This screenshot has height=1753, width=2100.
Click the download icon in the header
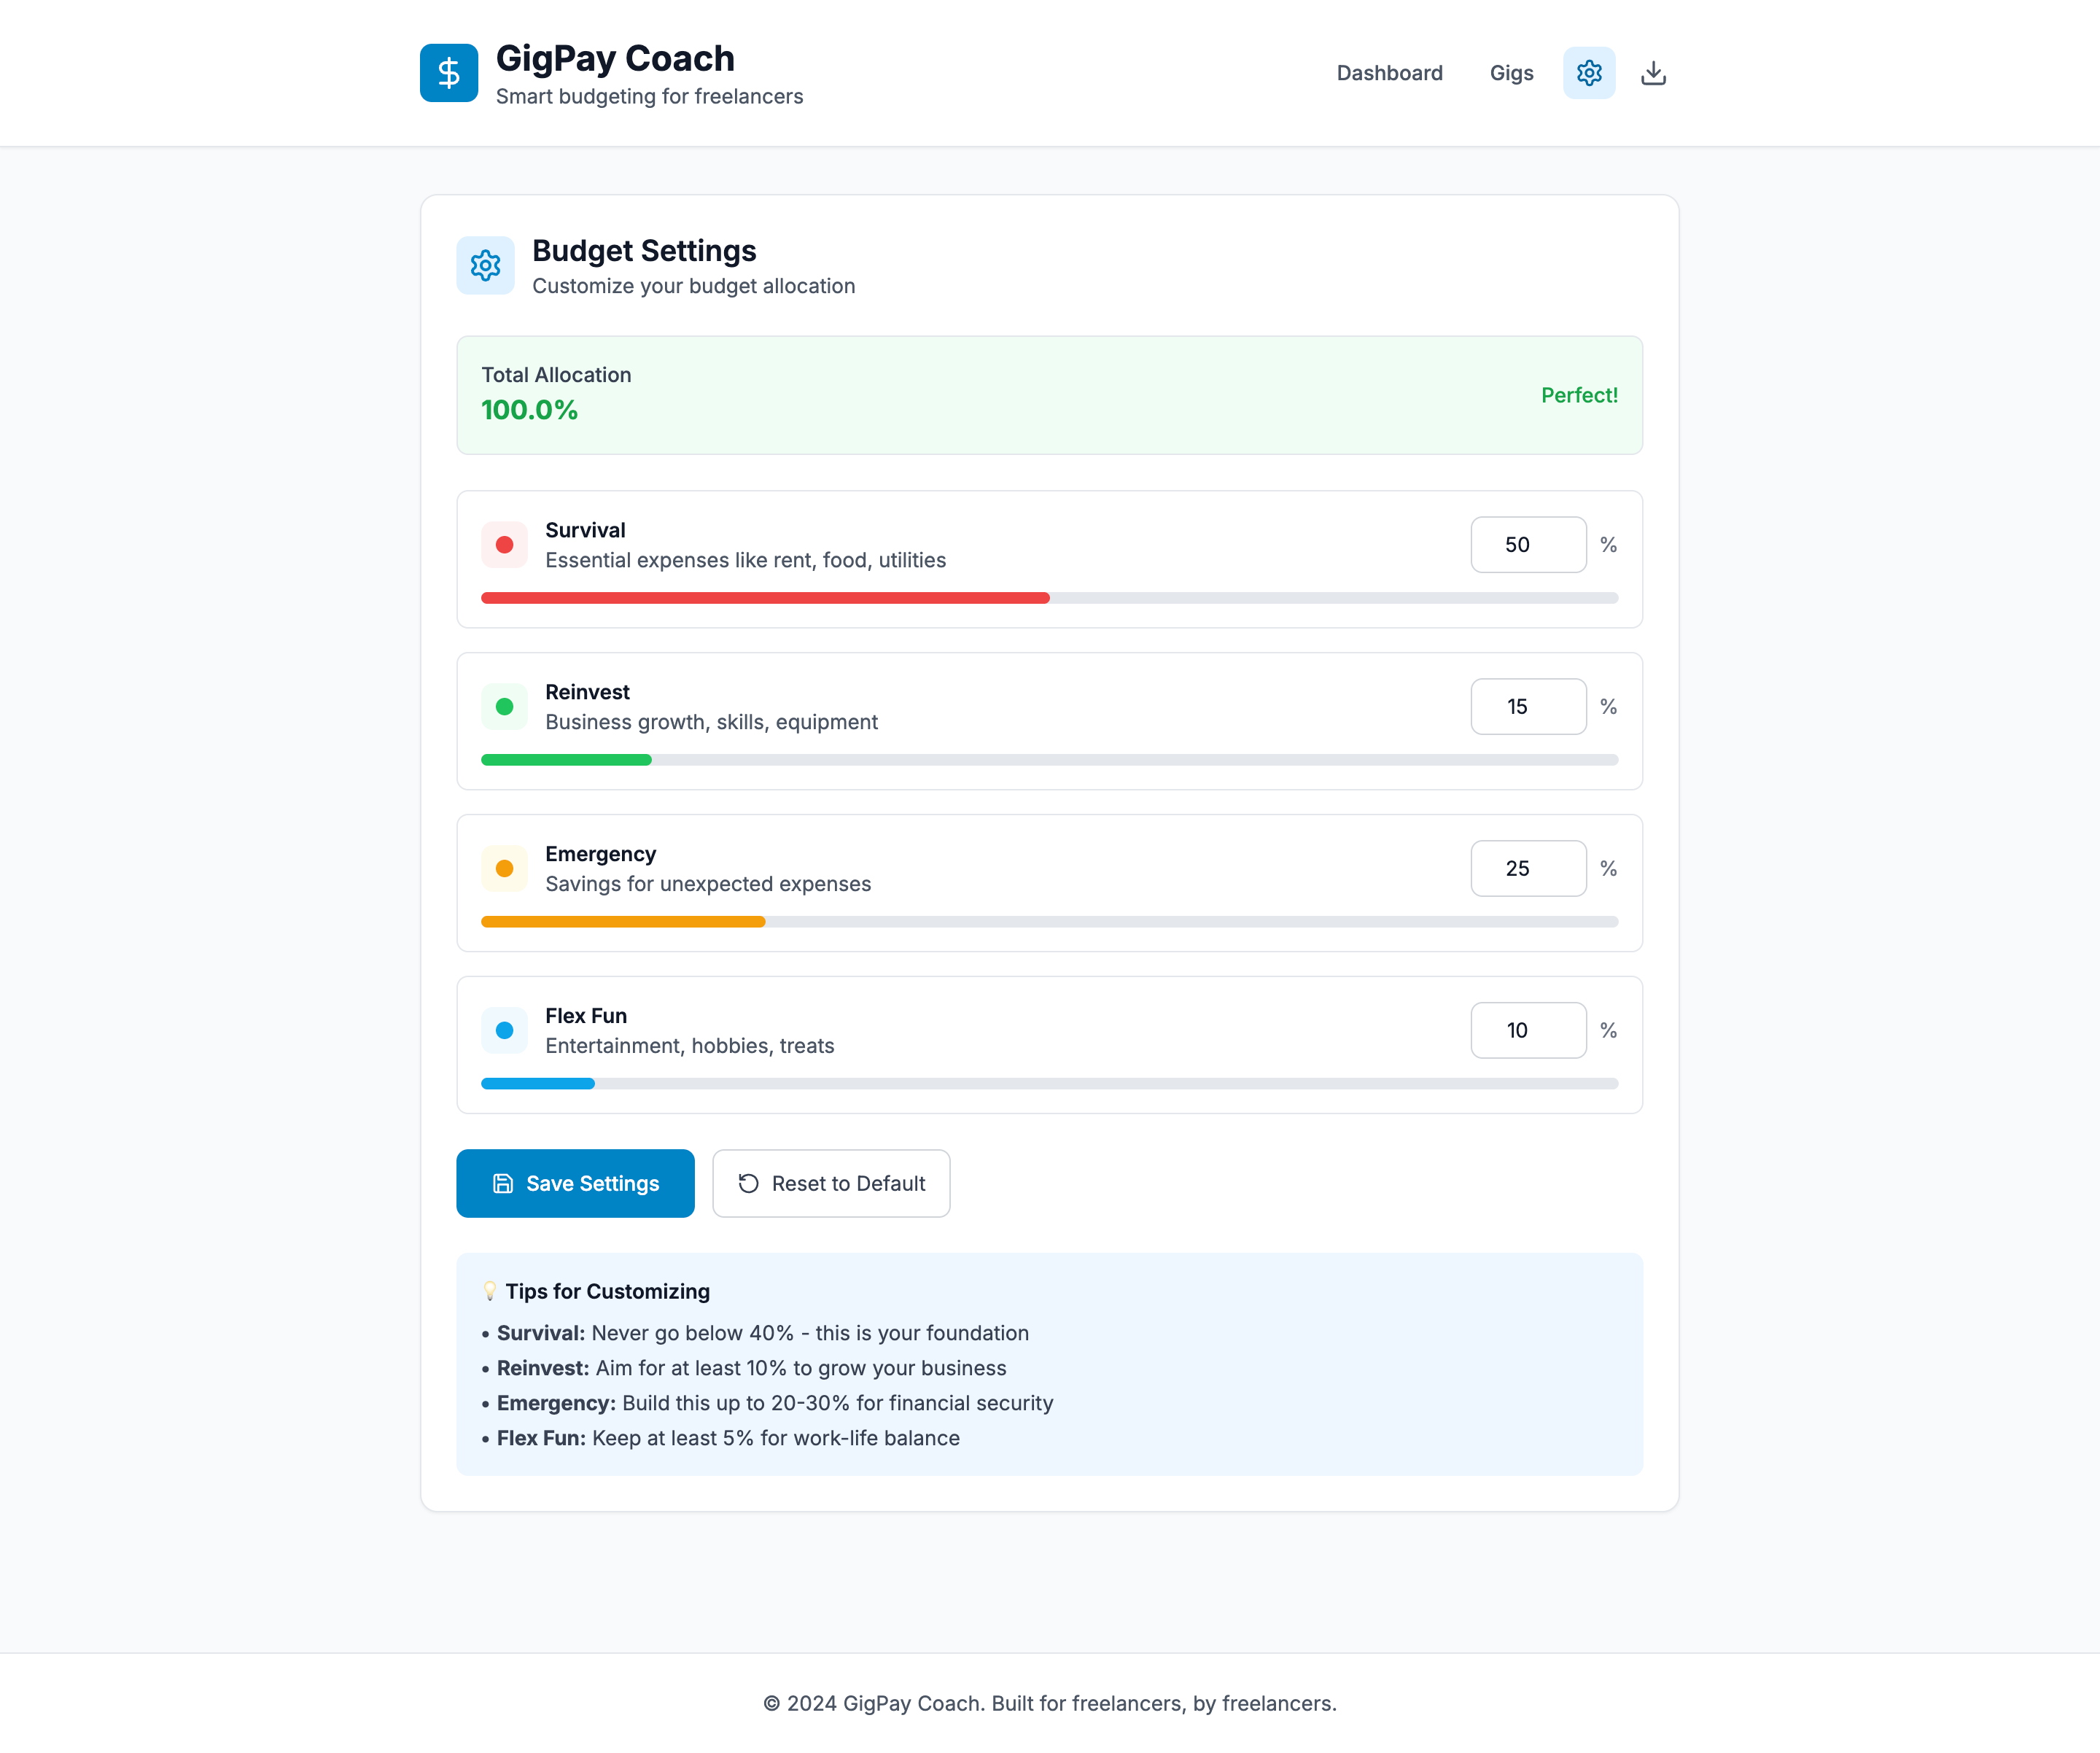[1652, 72]
